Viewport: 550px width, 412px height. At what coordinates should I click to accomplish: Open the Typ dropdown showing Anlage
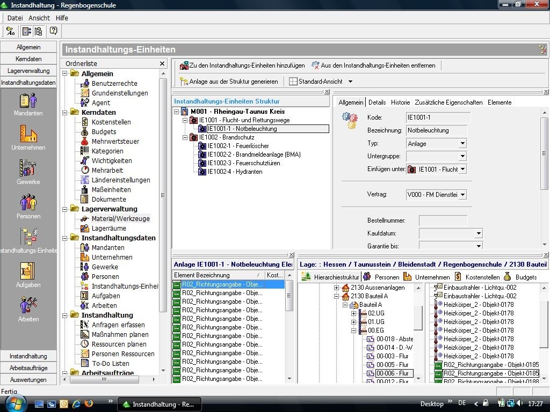pos(462,143)
